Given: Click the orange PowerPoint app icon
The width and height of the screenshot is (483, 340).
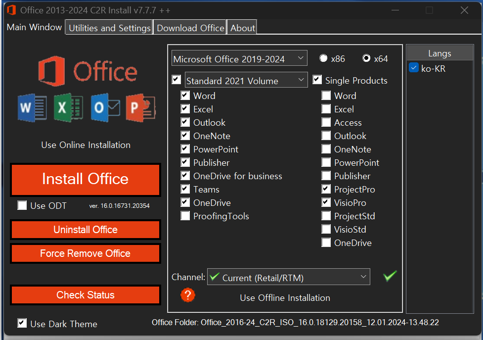Looking at the screenshot, I should 141,107.
